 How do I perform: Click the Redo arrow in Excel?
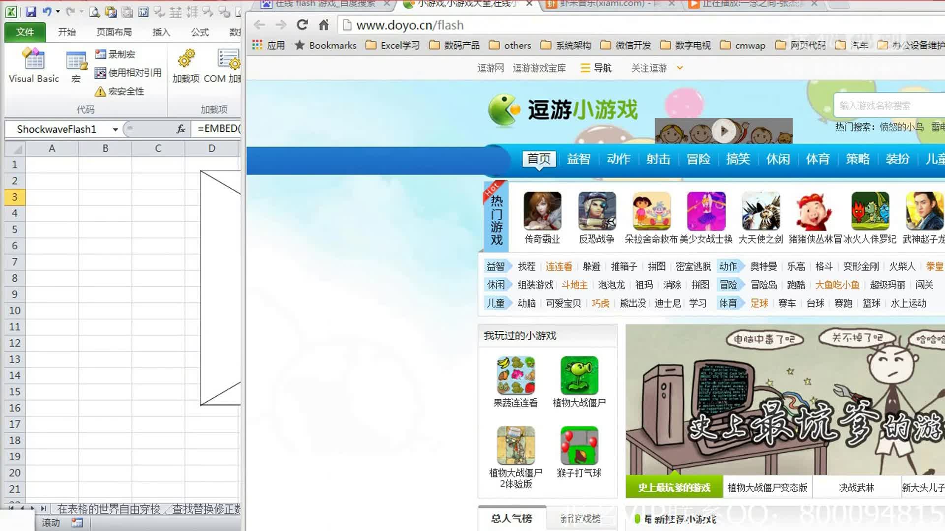[70, 11]
